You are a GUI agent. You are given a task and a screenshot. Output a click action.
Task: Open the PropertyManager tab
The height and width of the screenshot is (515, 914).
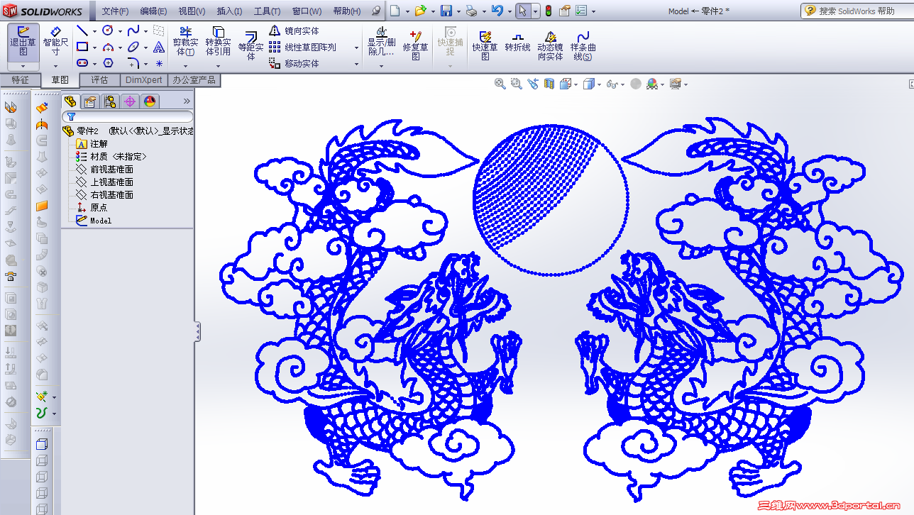tap(89, 101)
